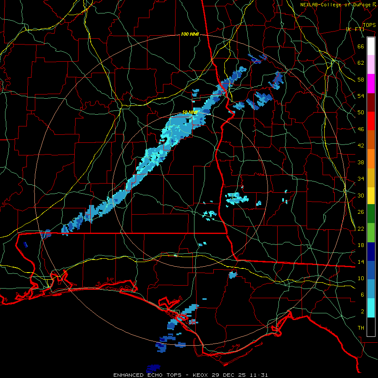The width and height of the screenshot is (378, 378).
Task: Click the "66" value on the scale
Action: click(361, 46)
